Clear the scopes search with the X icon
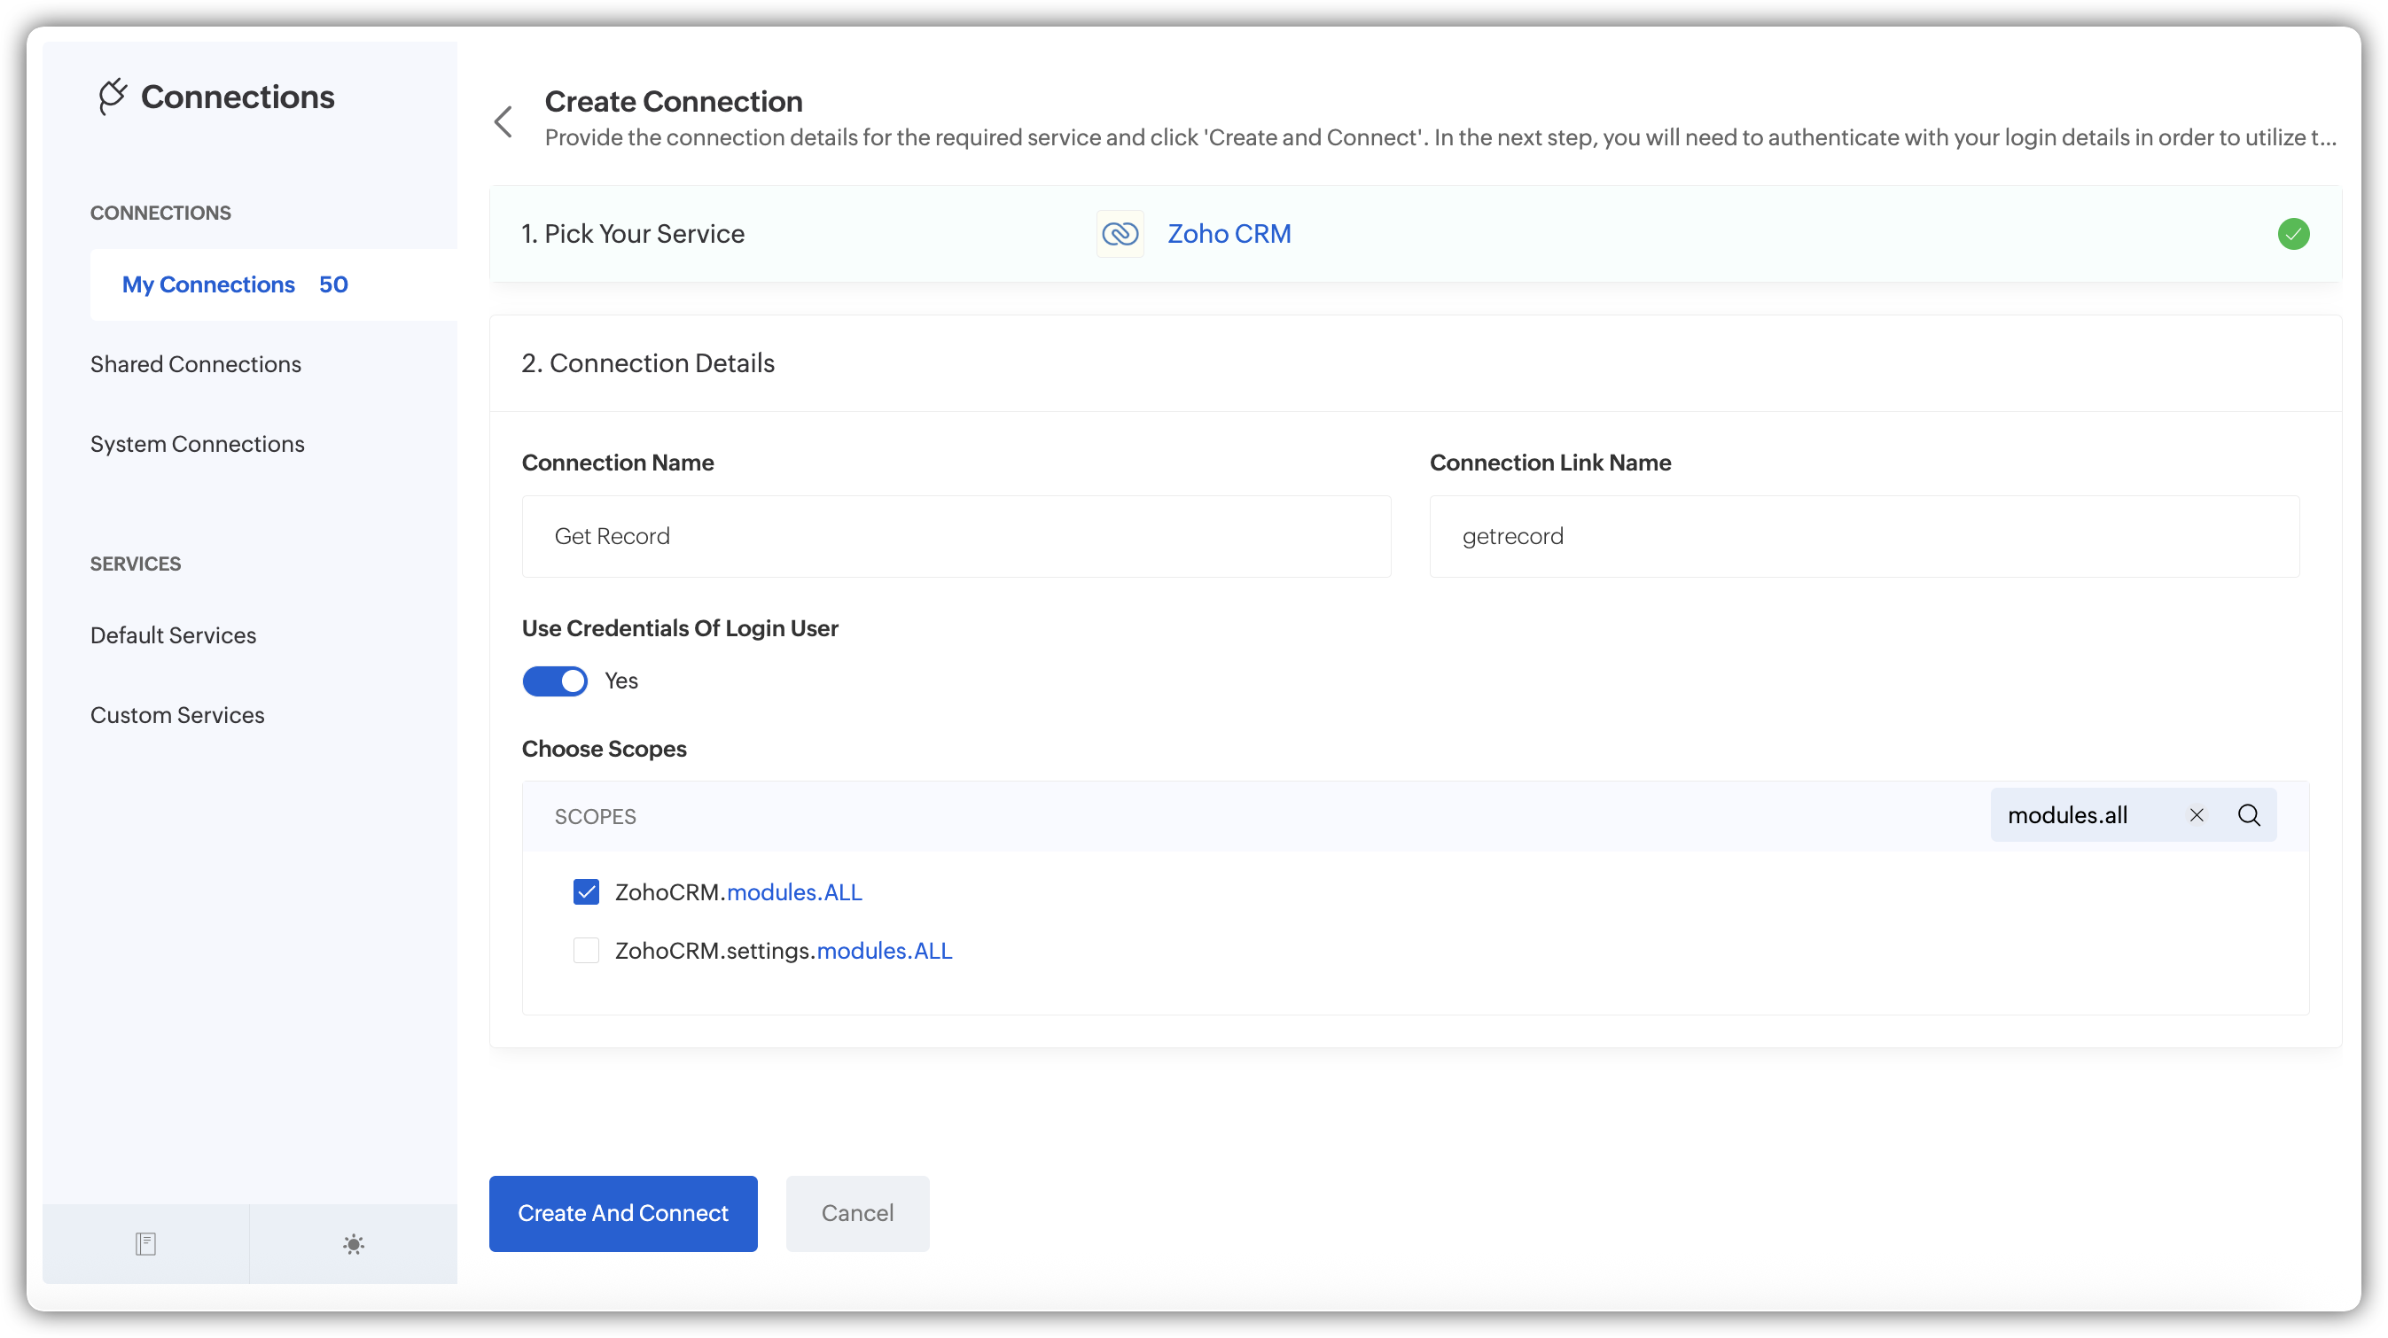The image size is (2388, 1338). [2197, 815]
